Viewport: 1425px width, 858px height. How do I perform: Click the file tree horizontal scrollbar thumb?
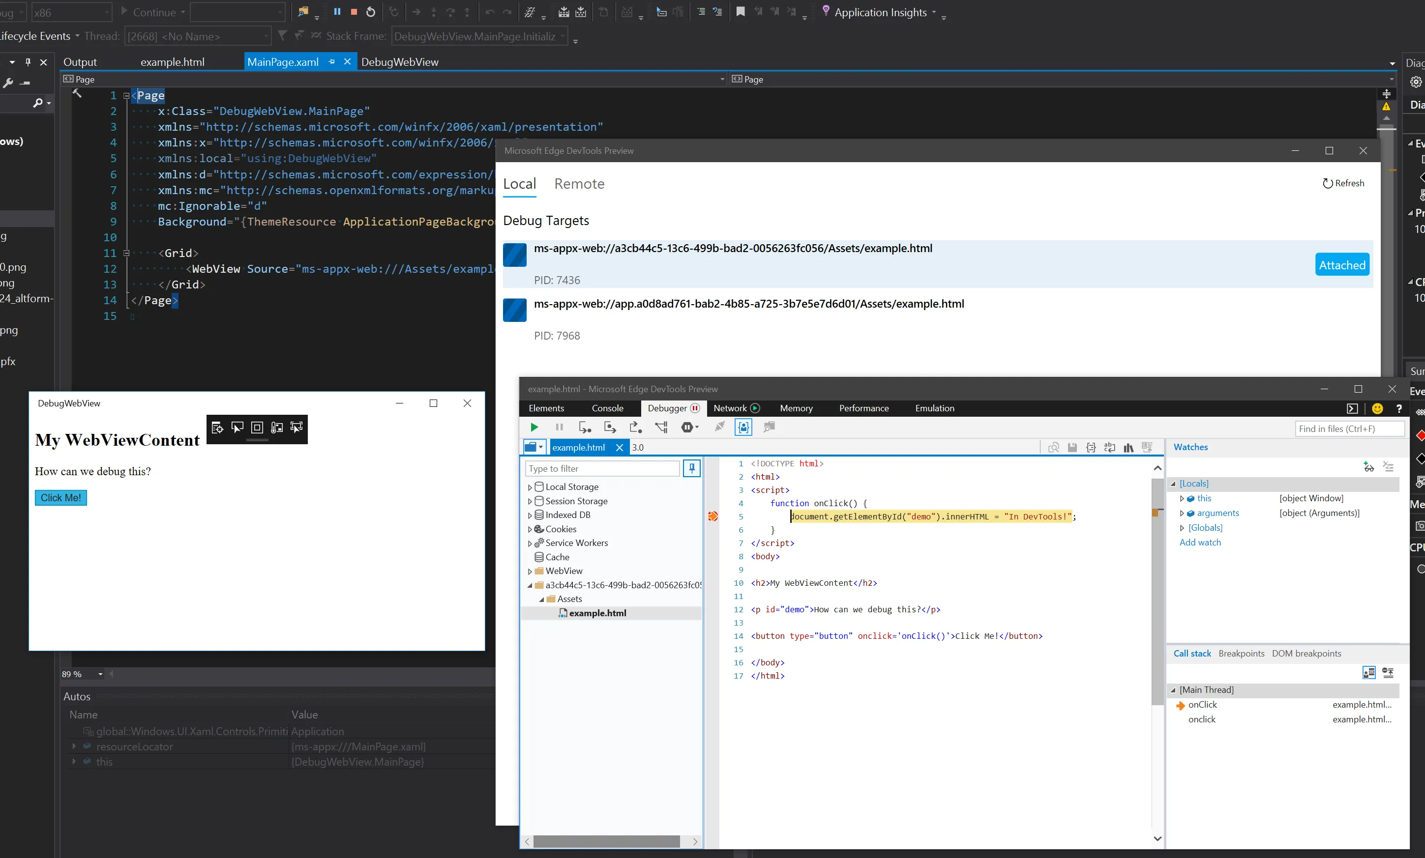606,841
